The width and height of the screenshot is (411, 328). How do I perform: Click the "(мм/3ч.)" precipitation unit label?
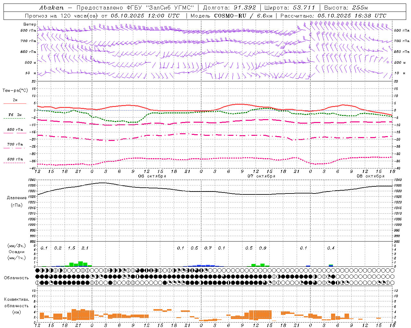click(x=17, y=246)
